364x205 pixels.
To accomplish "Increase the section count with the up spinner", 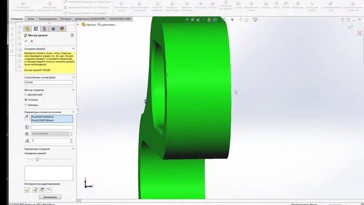I will click(x=72, y=140).
